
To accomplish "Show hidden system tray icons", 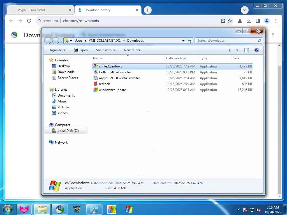I will click(x=238, y=210).
